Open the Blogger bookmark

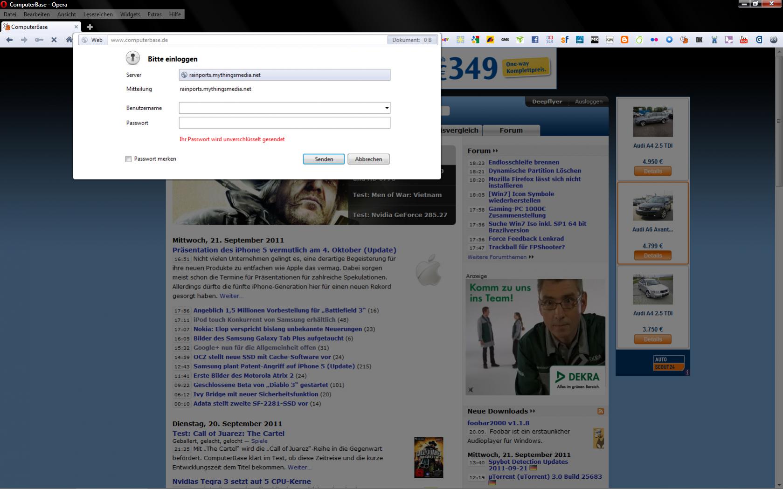[x=624, y=40]
